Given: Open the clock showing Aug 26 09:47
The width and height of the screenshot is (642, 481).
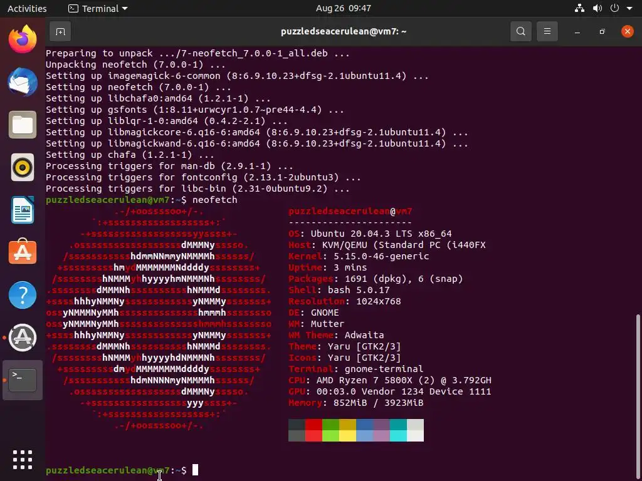Looking at the screenshot, I should [x=343, y=8].
